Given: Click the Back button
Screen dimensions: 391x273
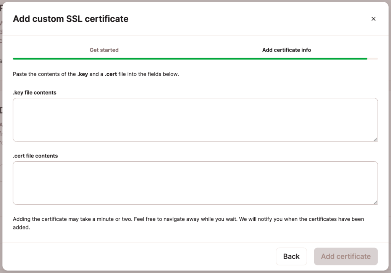Looking at the screenshot, I should coord(291,256).
